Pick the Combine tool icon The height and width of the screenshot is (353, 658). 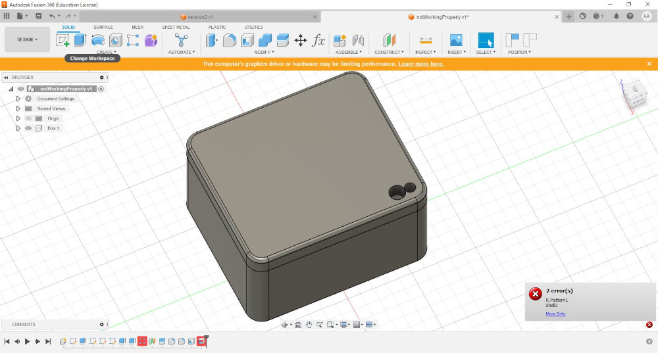[x=265, y=40]
